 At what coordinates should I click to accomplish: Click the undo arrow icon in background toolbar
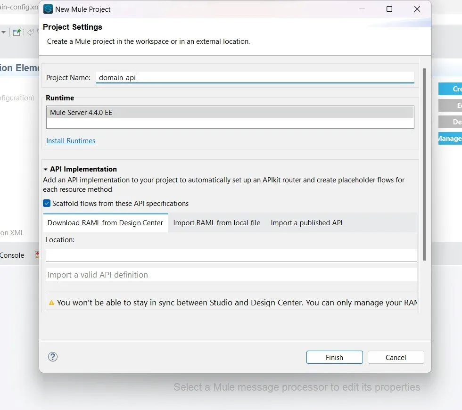[x=30, y=32]
